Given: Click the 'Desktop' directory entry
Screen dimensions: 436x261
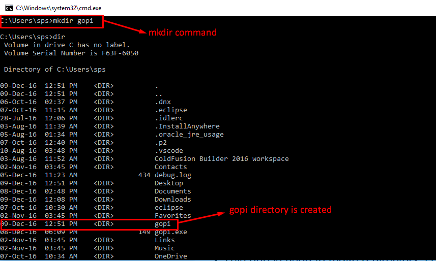Looking at the screenshot, I should pos(169,183).
